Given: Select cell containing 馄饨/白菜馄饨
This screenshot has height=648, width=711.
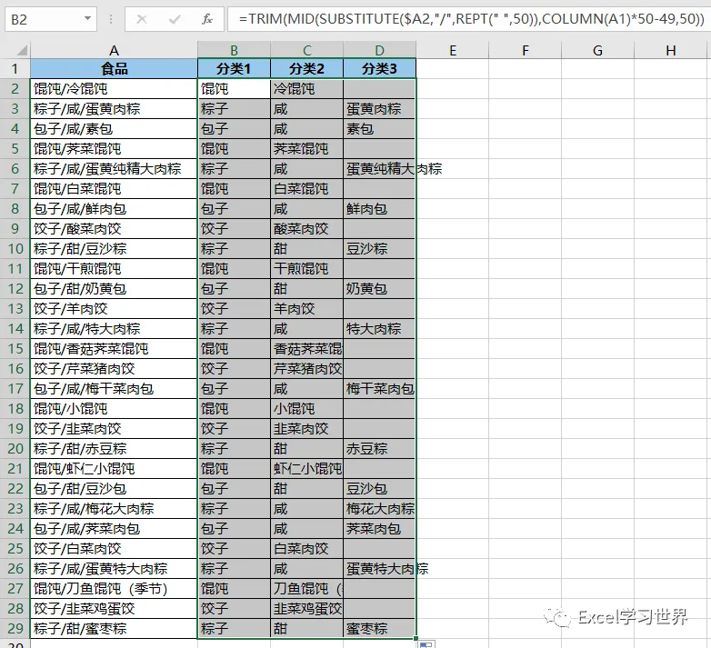Looking at the screenshot, I should 114,188.
